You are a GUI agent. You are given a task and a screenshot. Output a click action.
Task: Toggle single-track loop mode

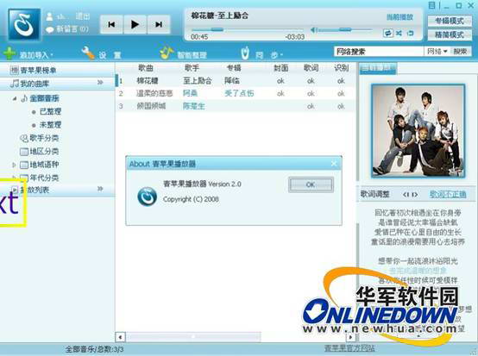(411, 33)
